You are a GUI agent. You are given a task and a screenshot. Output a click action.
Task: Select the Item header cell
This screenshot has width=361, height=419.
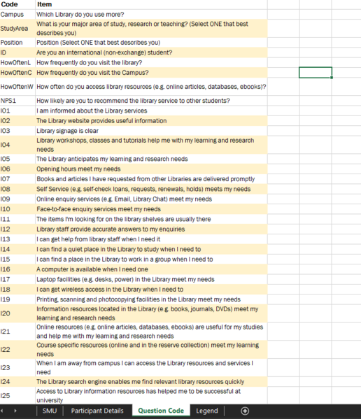click(x=151, y=4)
